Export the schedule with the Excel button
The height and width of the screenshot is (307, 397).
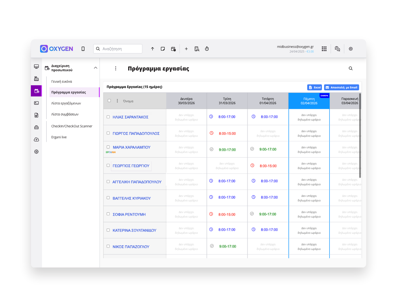[x=314, y=88]
